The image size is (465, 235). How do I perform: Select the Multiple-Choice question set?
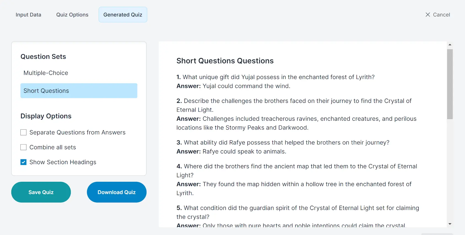46,73
